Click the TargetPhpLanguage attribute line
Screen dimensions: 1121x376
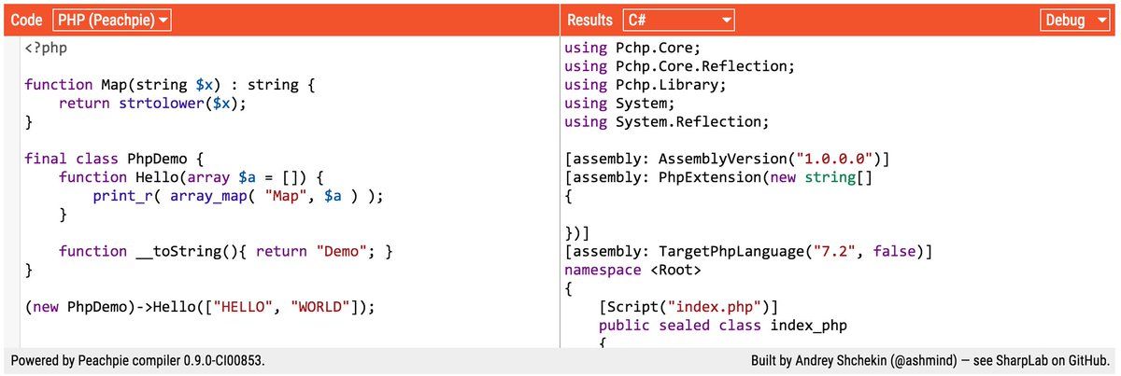(748, 251)
